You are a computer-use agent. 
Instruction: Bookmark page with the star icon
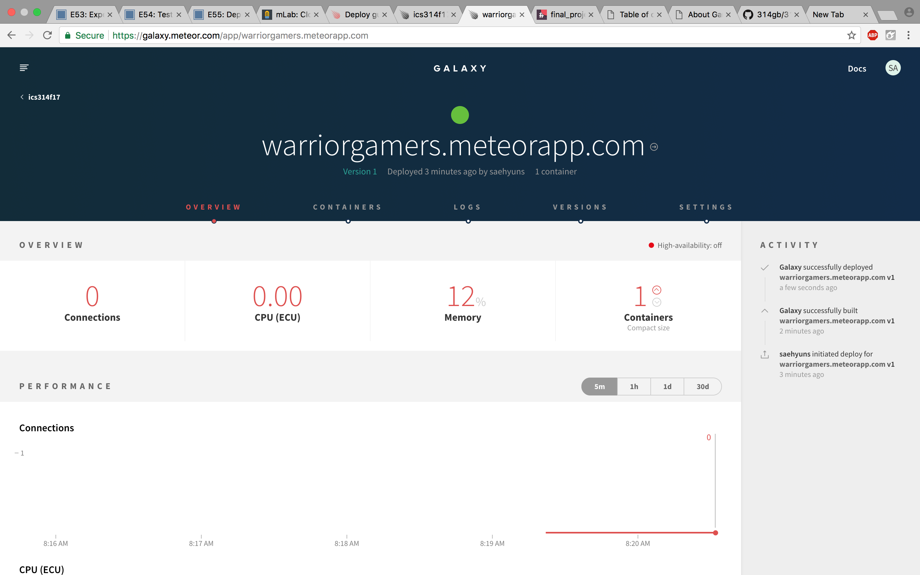click(x=851, y=35)
